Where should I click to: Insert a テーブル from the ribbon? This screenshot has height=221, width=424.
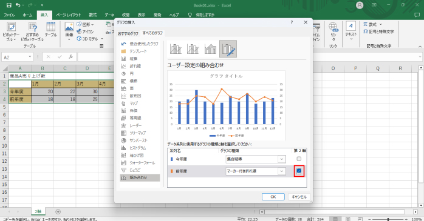(x=51, y=30)
